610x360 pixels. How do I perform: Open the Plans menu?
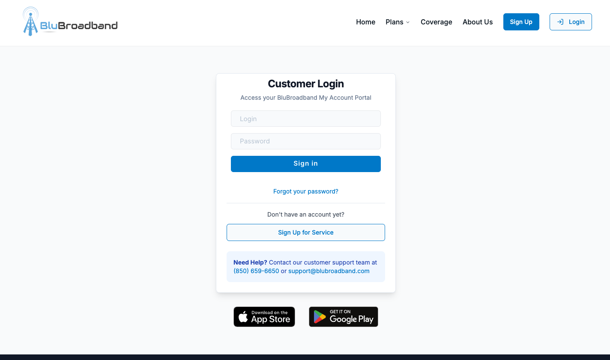[x=398, y=22]
